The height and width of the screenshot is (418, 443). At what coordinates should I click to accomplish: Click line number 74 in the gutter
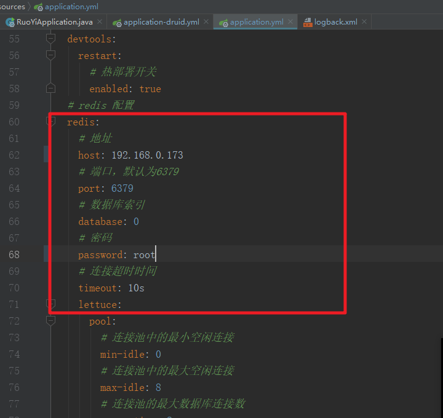point(14,355)
